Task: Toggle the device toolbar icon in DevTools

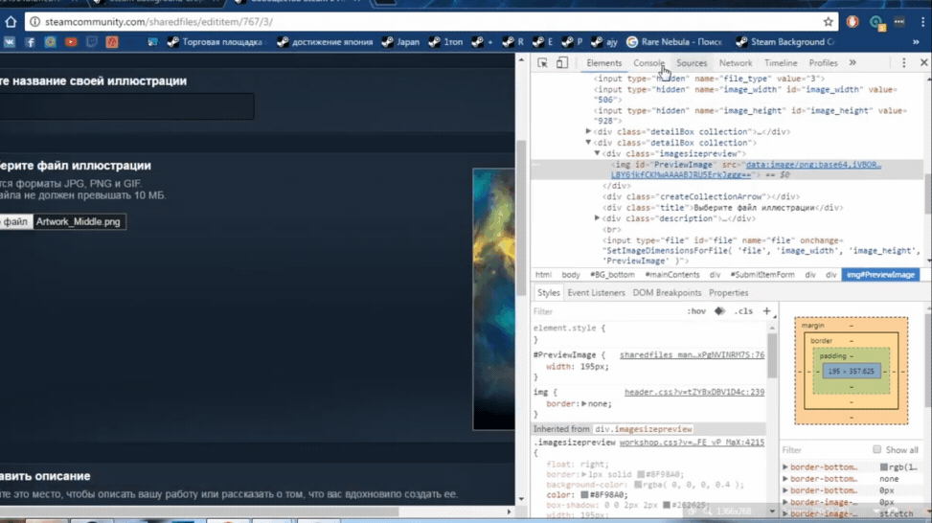Action: pos(561,63)
